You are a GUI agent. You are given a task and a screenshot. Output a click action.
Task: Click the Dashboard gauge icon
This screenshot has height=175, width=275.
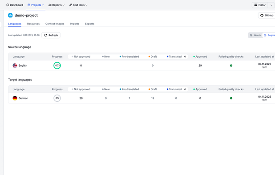[8, 5]
